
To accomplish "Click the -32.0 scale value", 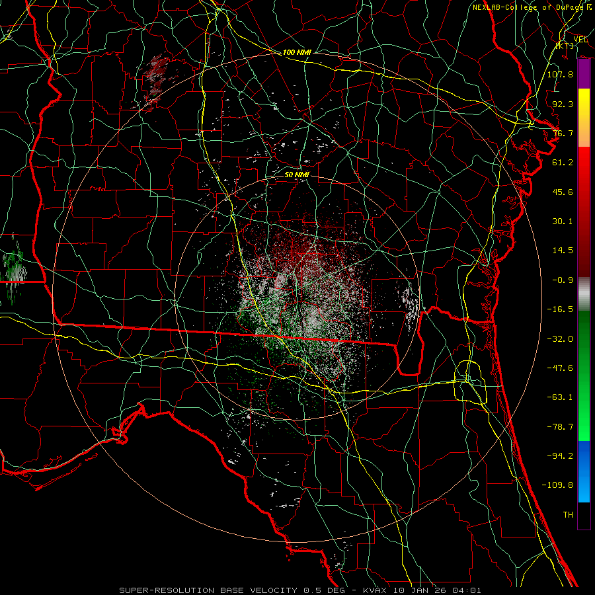I will [x=560, y=339].
